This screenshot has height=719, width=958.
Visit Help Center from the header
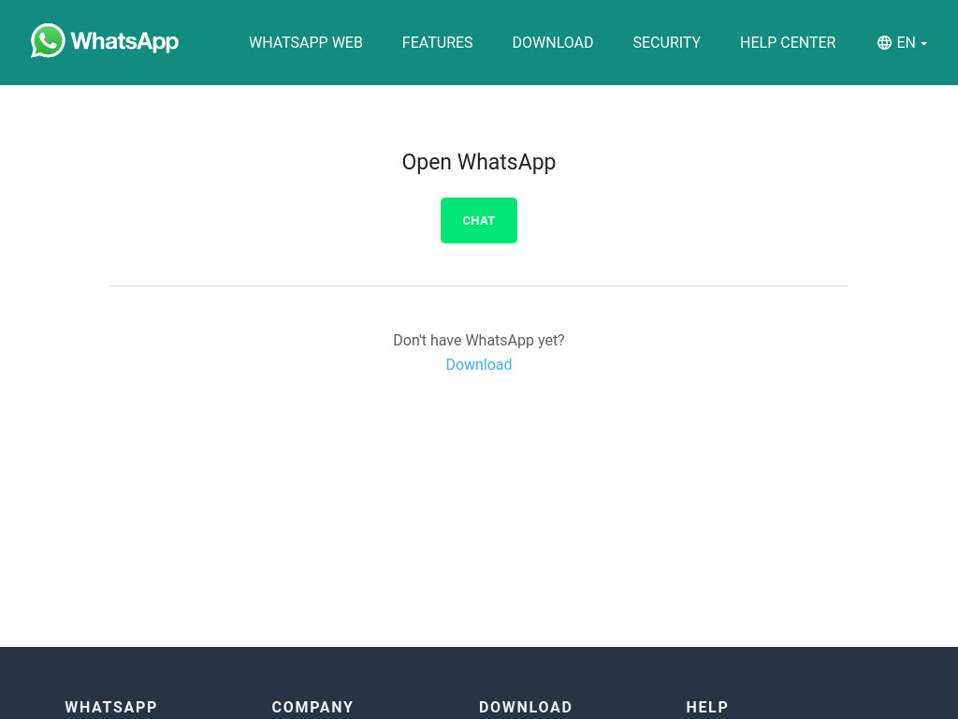click(788, 42)
